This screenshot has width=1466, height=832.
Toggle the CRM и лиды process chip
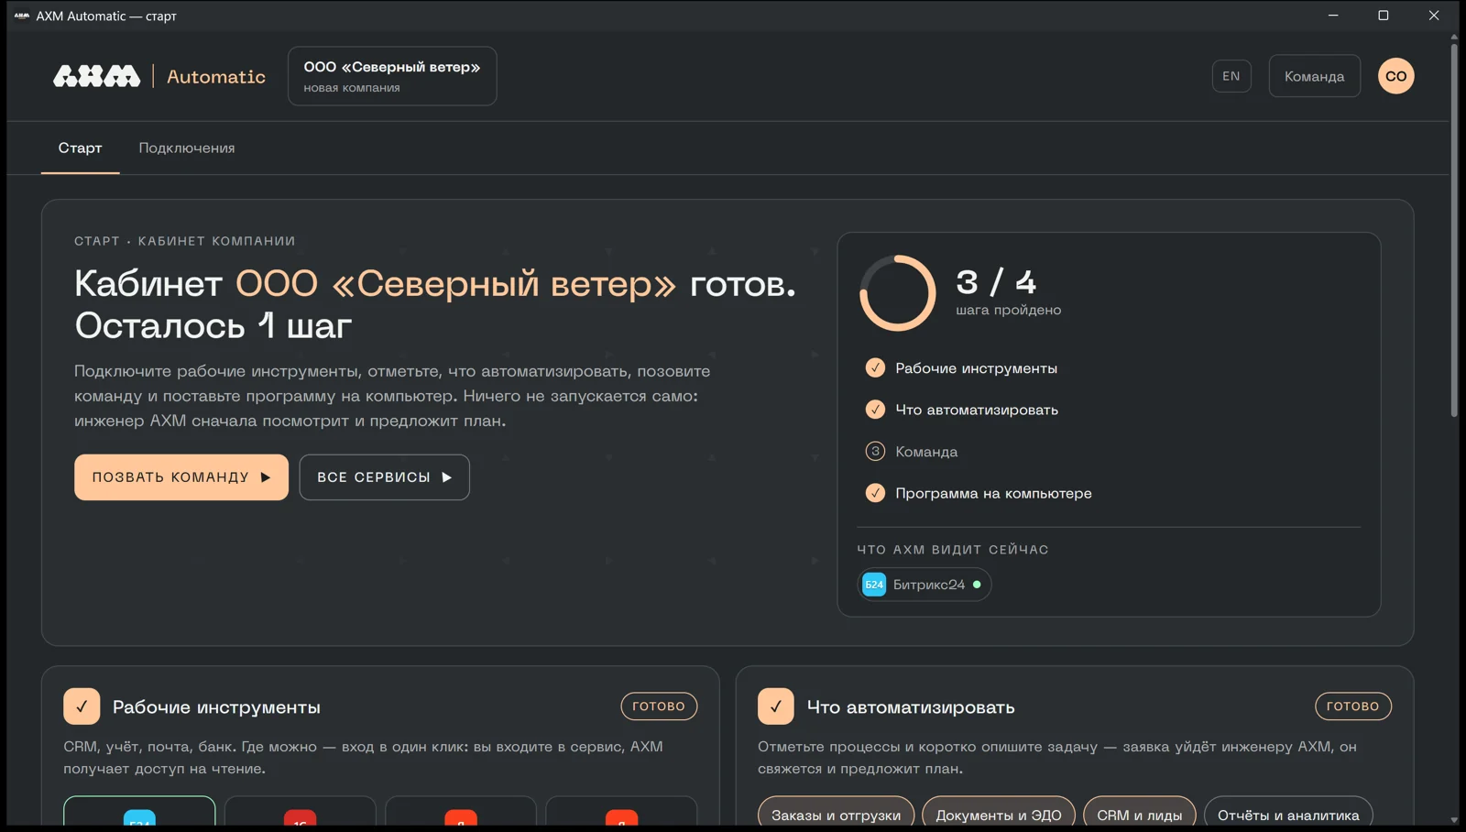click(x=1139, y=812)
